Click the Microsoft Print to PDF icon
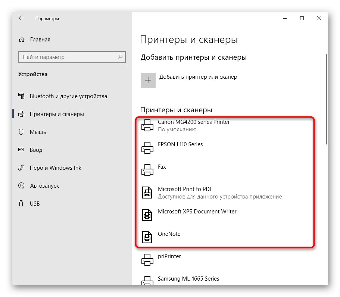340x297 pixels. (x=147, y=193)
